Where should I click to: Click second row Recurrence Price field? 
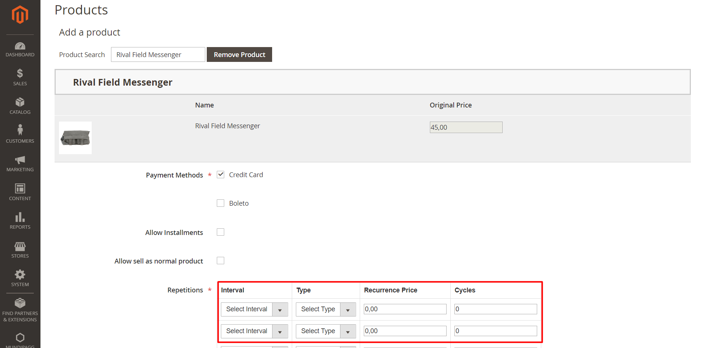[x=405, y=331]
